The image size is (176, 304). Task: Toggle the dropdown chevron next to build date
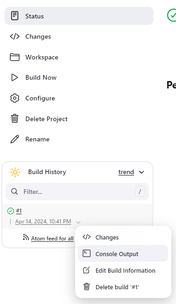(x=78, y=222)
